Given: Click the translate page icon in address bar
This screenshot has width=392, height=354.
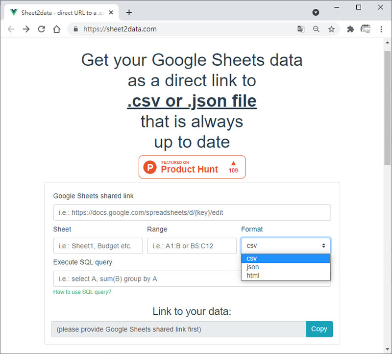Looking at the screenshot, I should coord(301,29).
